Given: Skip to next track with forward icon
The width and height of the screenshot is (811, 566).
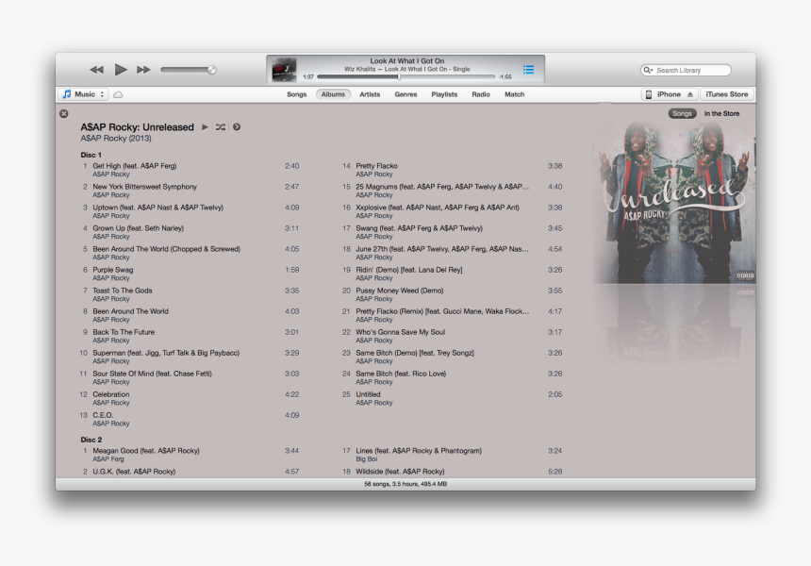Looking at the screenshot, I should tap(143, 69).
